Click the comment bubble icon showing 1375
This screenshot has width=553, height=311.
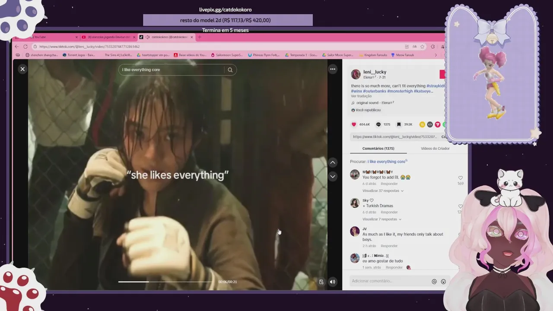(x=378, y=124)
